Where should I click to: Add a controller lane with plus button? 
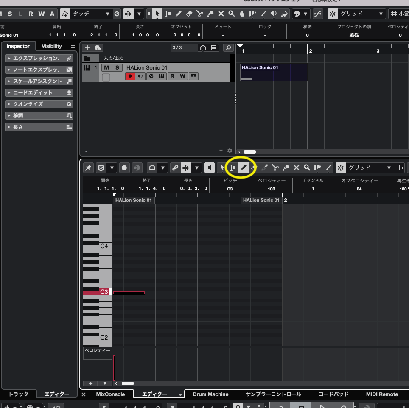pyautogui.click(x=90, y=383)
